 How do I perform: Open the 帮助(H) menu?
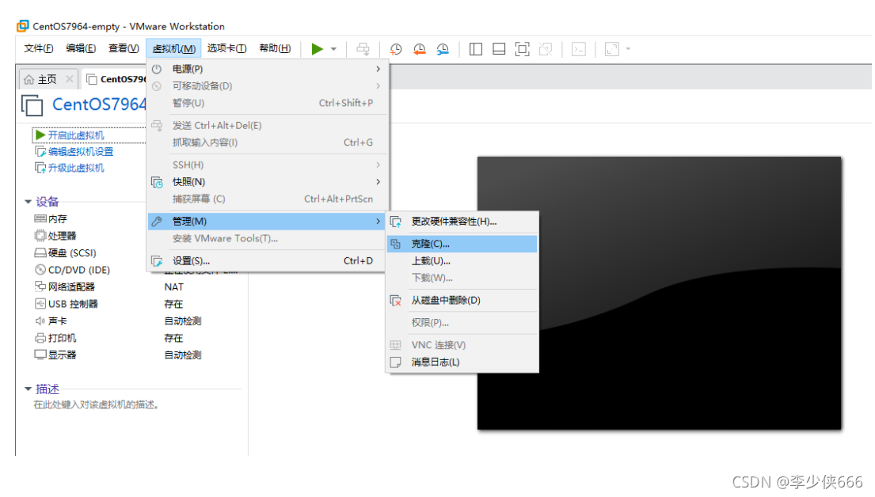tap(275, 48)
